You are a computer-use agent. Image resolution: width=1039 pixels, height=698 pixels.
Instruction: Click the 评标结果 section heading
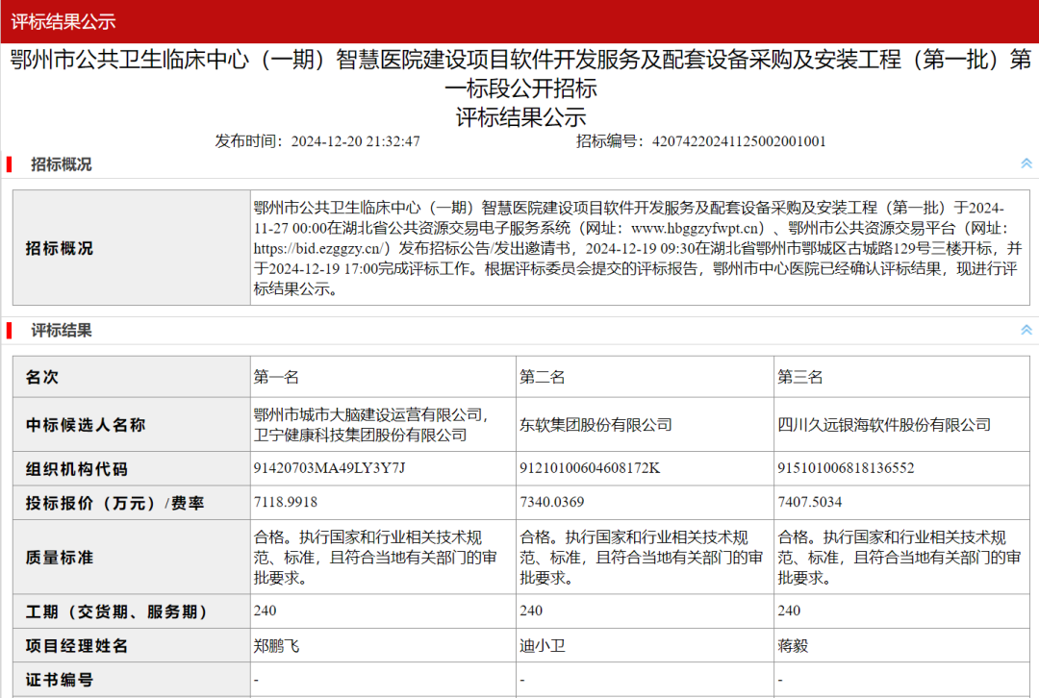pos(61,331)
